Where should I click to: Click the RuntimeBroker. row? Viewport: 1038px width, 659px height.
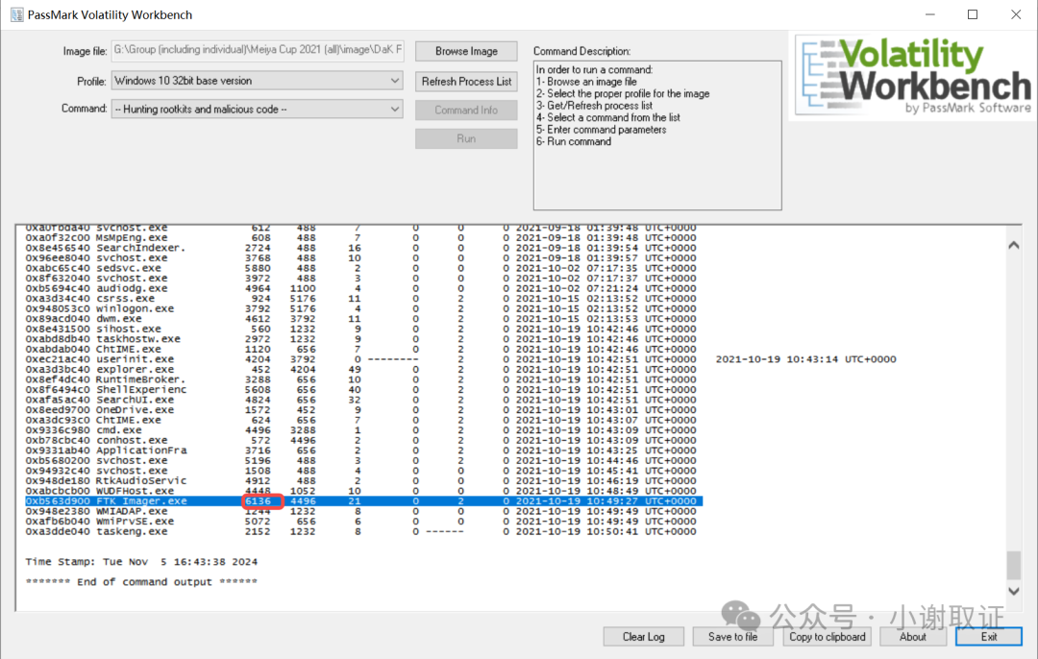coord(360,379)
